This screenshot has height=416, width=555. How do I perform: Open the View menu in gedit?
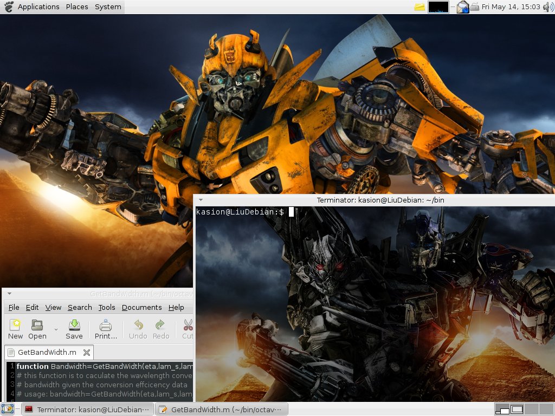point(53,308)
